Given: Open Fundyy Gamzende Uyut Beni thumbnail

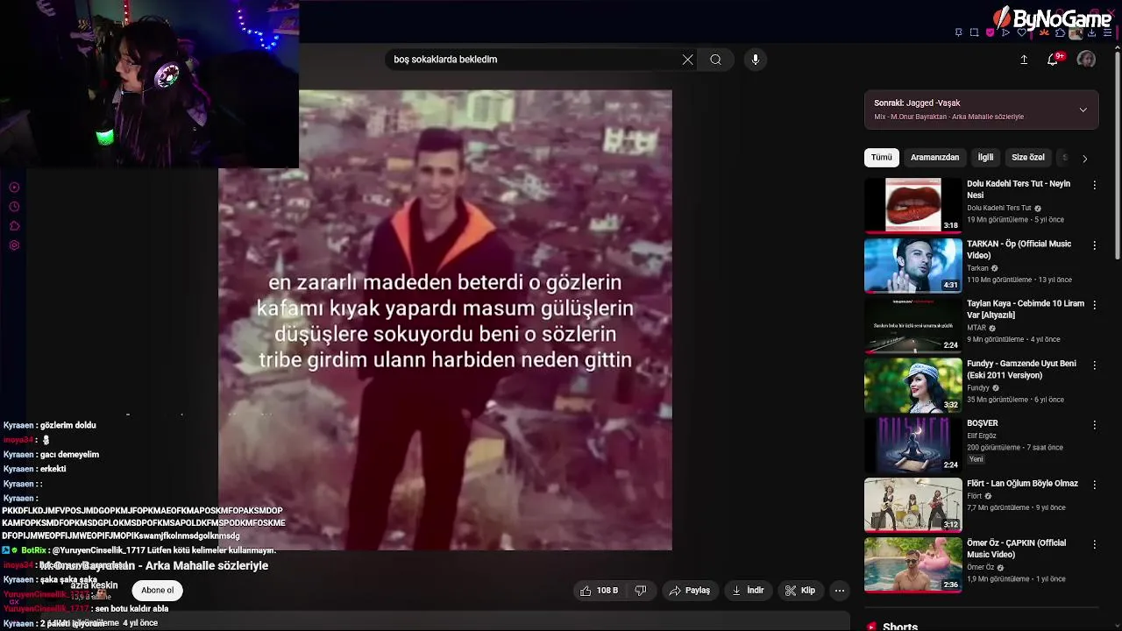Looking at the screenshot, I should coord(913,385).
